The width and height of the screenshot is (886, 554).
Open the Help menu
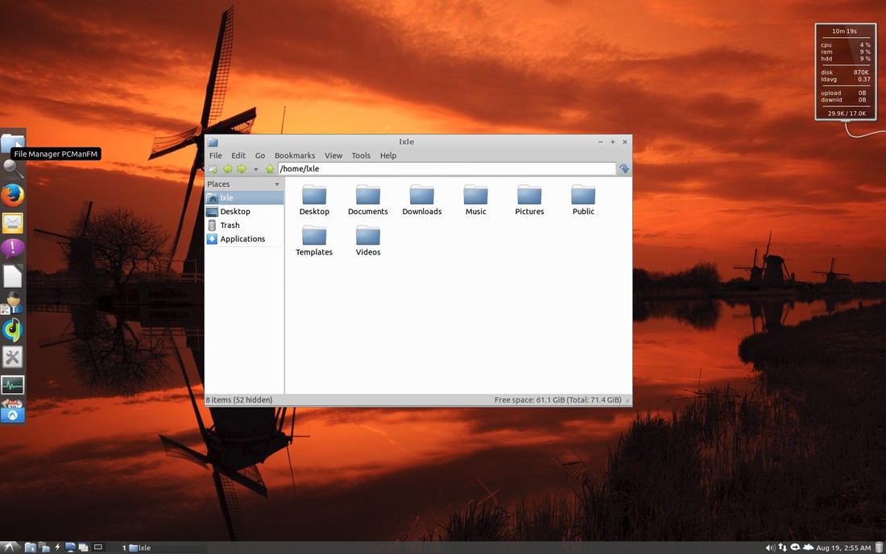coord(387,155)
